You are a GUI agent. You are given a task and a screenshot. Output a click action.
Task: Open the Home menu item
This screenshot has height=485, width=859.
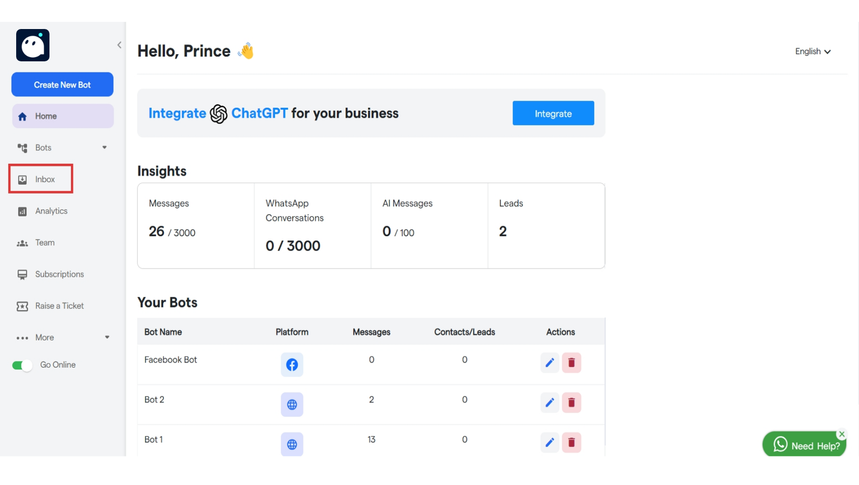tap(63, 116)
